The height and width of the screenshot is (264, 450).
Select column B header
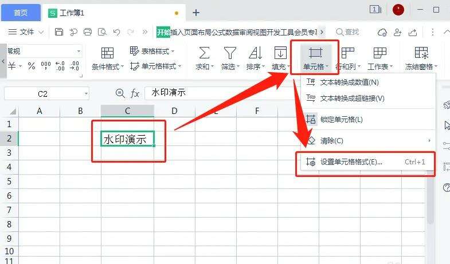click(x=80, y=111)
